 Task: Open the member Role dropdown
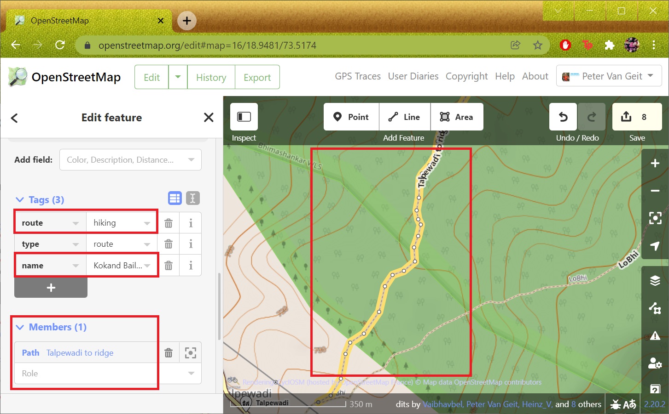tap(191, 374)
